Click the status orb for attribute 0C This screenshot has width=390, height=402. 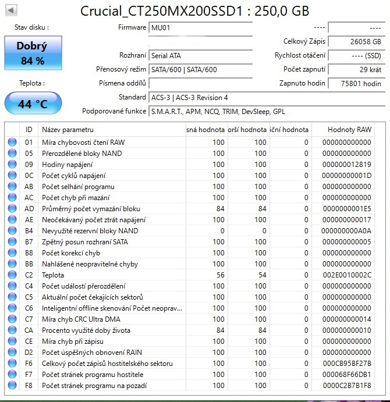coord(12,175)
